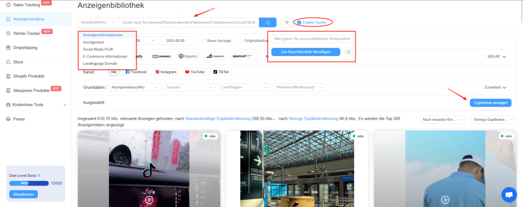Viewport: 523px width, 207px height.
Task: Open the Strenge Duplikaten... dropdown
Action: 494,119
